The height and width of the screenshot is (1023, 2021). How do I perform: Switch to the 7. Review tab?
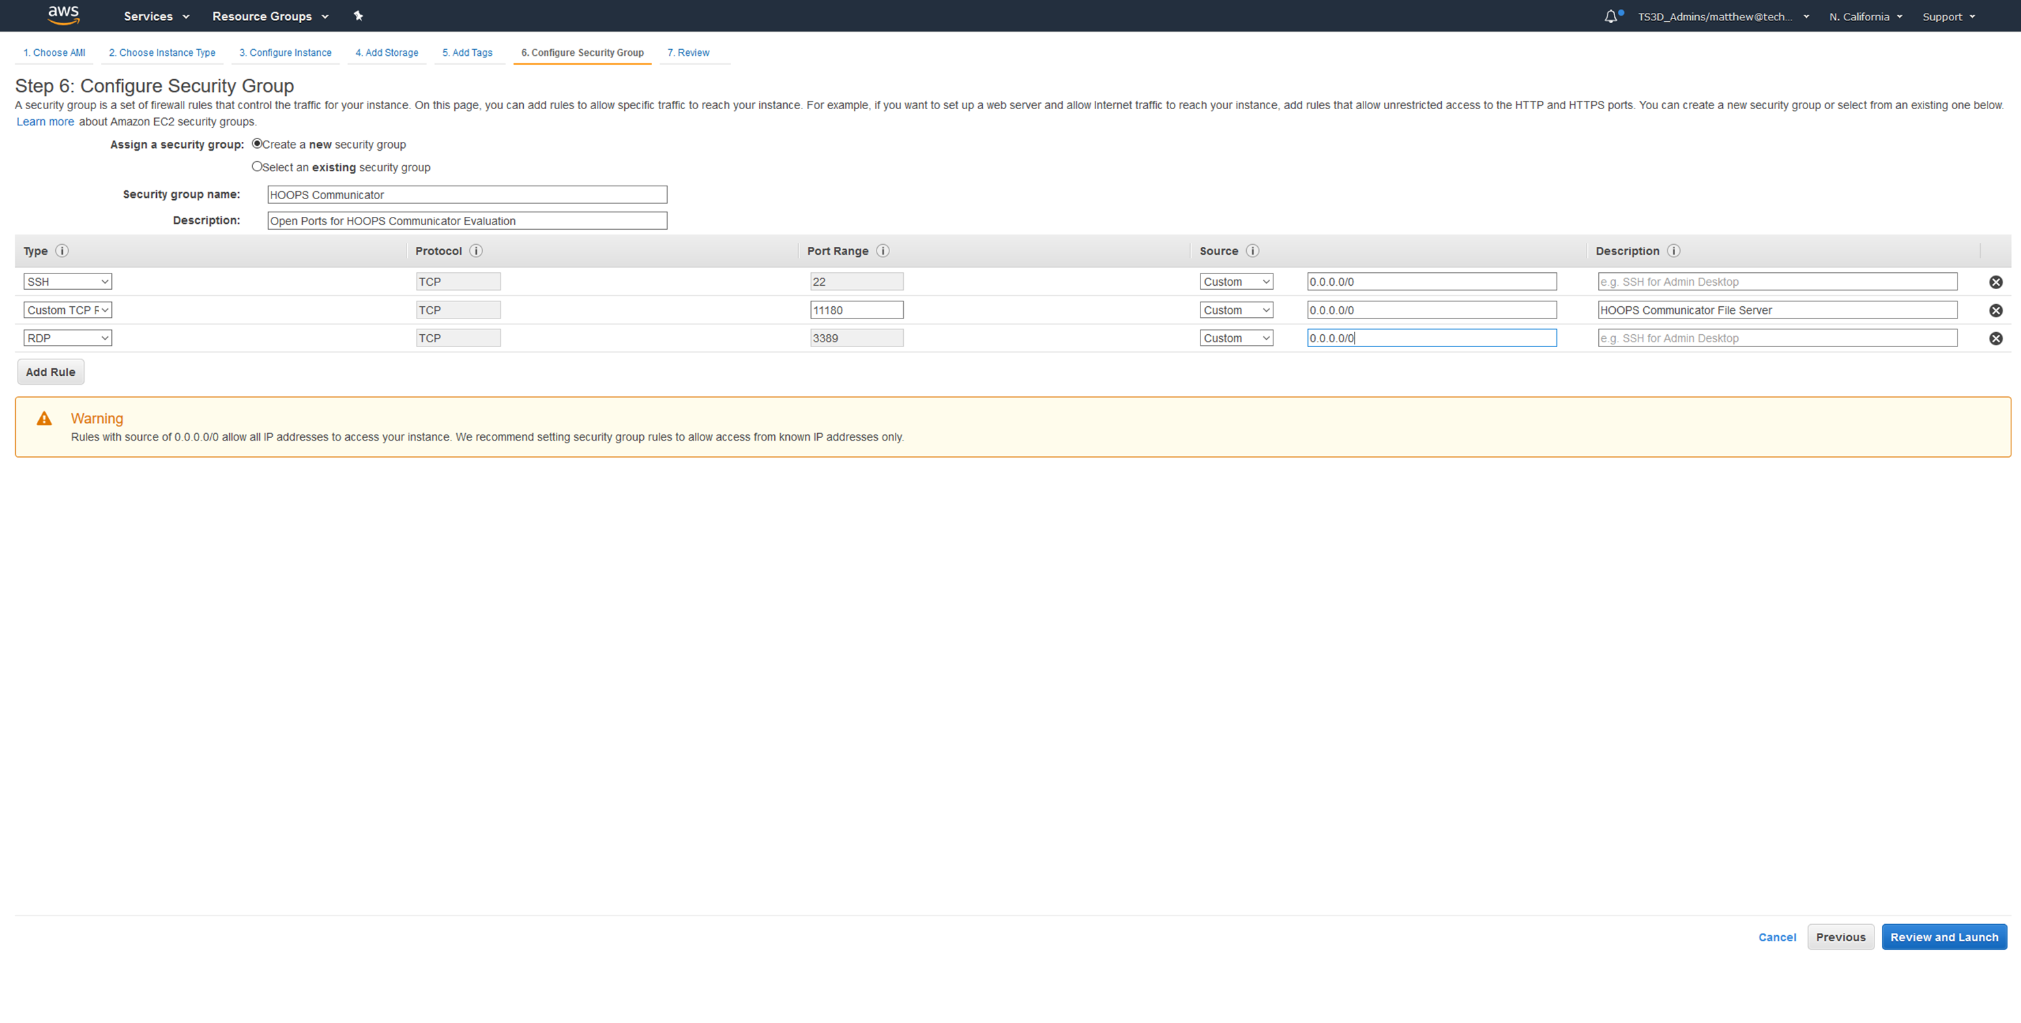[688, 53]
